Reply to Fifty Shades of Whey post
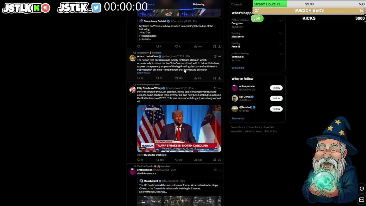 (140, 160)
